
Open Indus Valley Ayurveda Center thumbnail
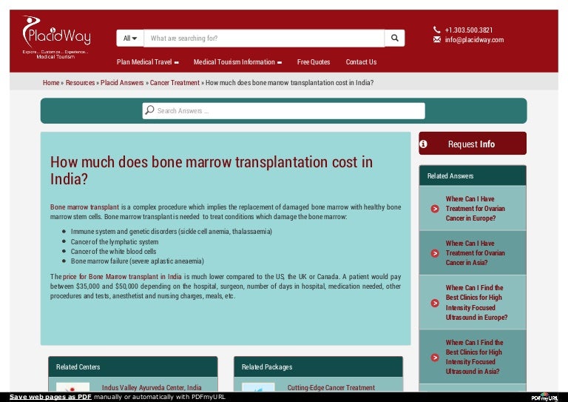click(x=72, y=388)
